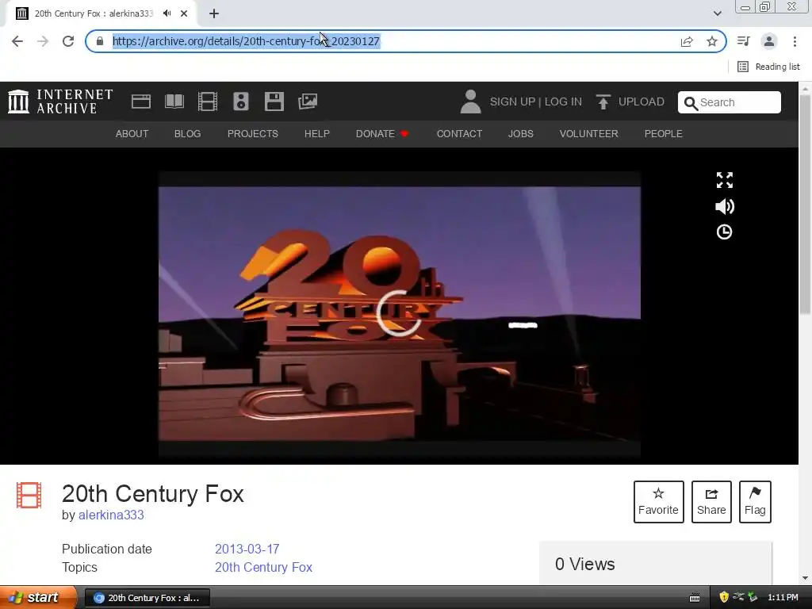Screen dimensions: 812x609
Task: Click the page vertical scrollbar thumb
Action: click(x=805, y=205)
